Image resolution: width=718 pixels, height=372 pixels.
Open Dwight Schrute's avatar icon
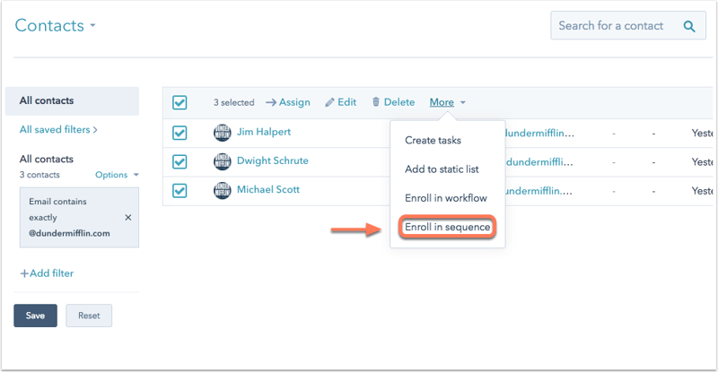[222, 161]
